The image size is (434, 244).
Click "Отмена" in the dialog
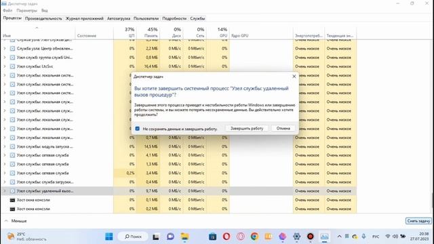(x=283, y=128)
